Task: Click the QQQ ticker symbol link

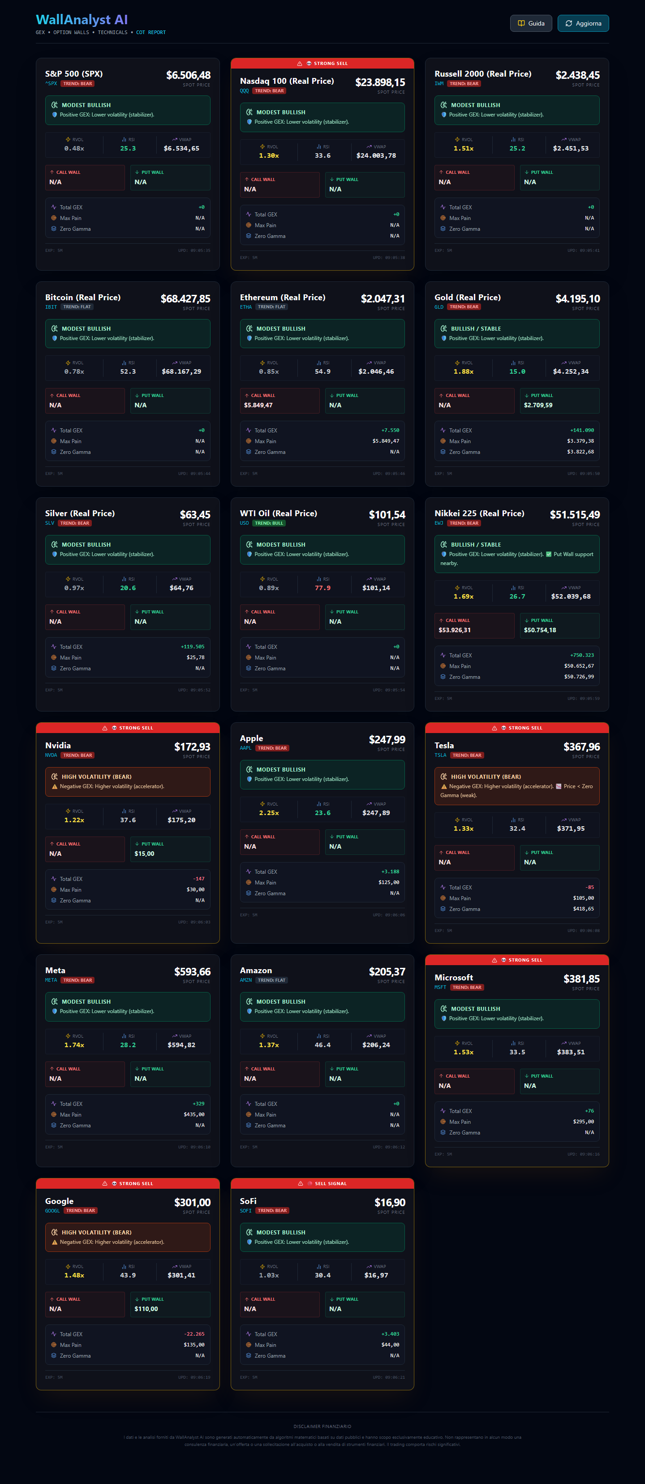Action: tap(244, 91)
